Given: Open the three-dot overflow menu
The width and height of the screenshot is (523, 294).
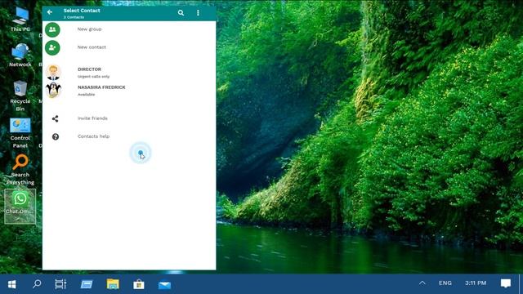Looking at the screenshot, I should tap(198, 13).
